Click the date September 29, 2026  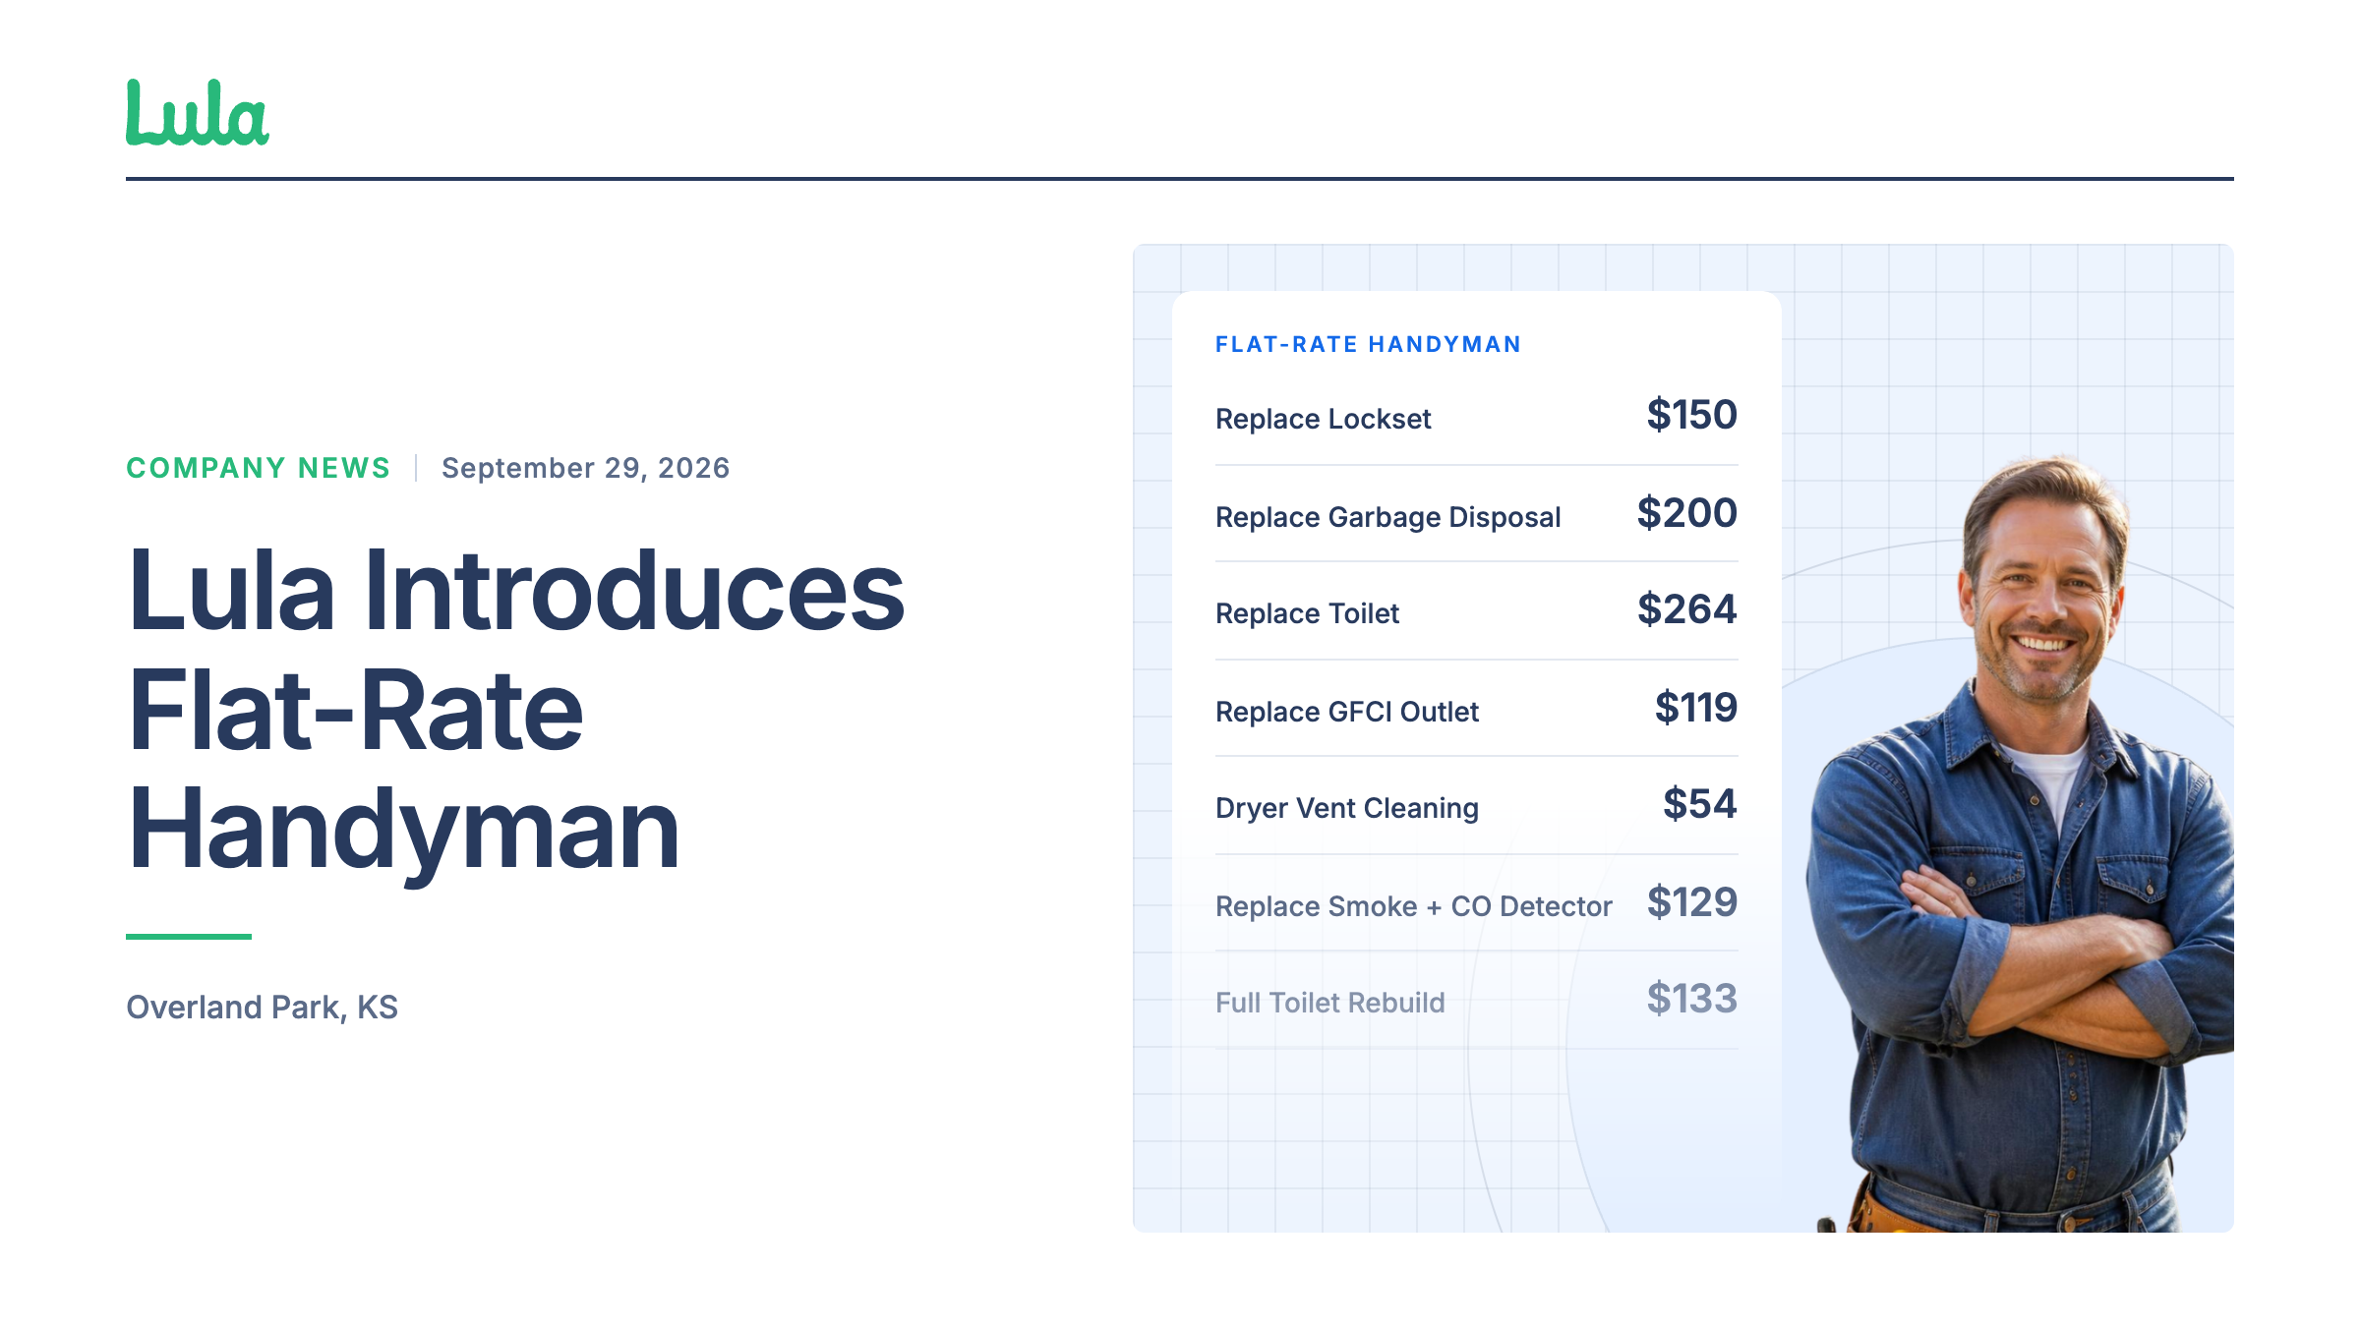pyautogui.click(x=585, y=468)
